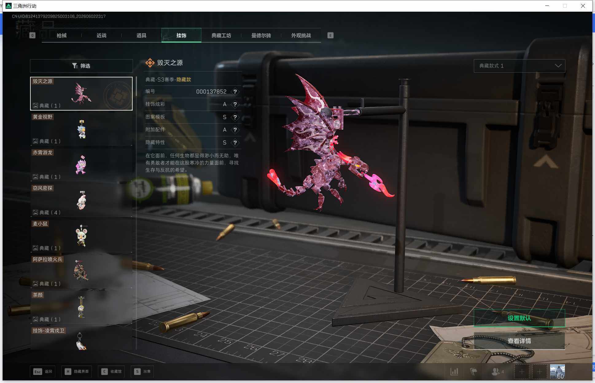Select the 毁灭之源 charm card
This screenshot has width=595, height=383.
(x=81, y=94)
